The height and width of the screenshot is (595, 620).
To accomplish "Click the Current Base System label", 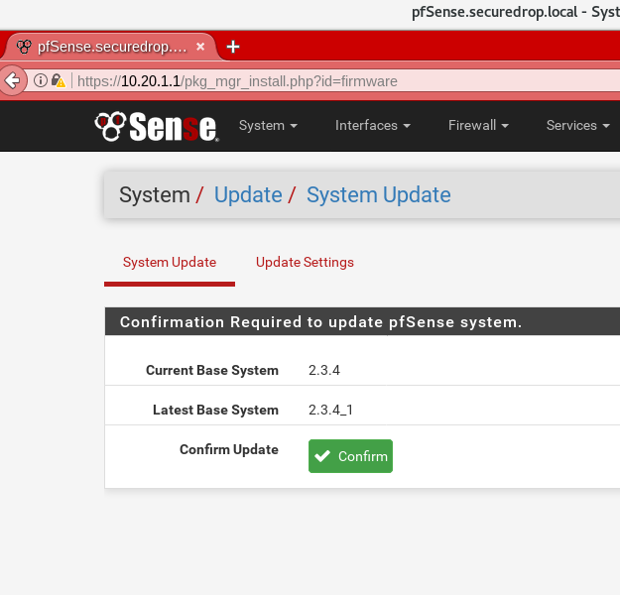I will coord(212,370).
